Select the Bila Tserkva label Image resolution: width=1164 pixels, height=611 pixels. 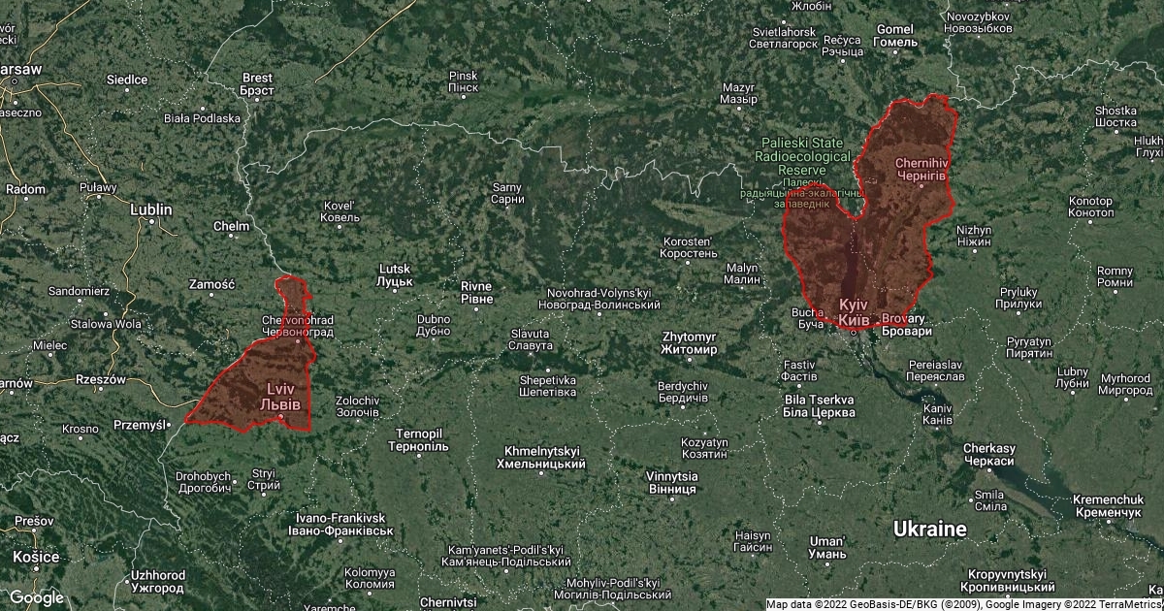(819, 406)
